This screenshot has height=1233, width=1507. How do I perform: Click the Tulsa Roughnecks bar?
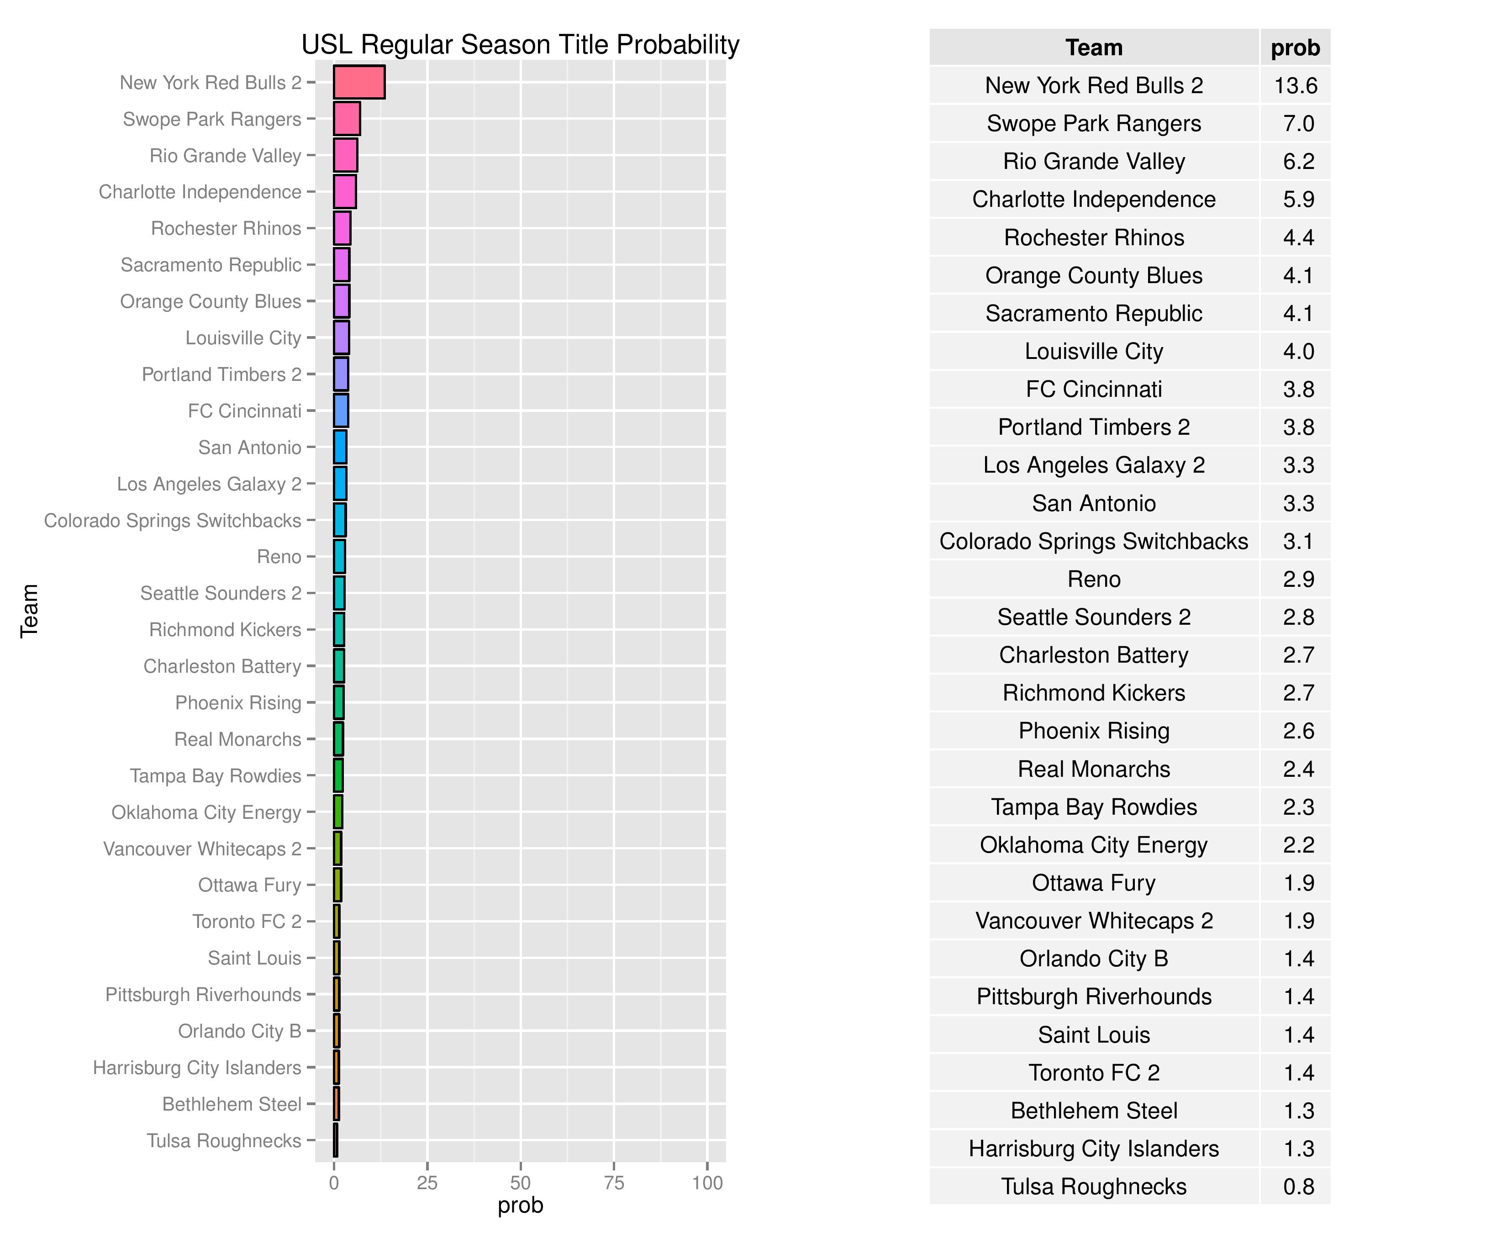(x=335, y=1141)
